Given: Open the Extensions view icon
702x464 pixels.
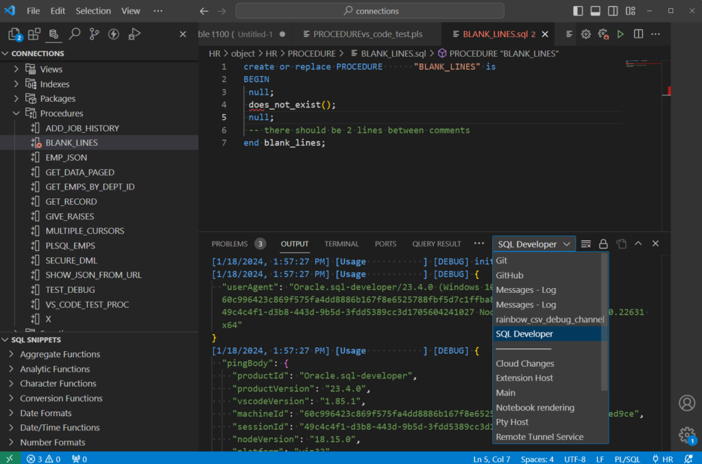Looking at the screenshot, I should (x=34, y=34).
